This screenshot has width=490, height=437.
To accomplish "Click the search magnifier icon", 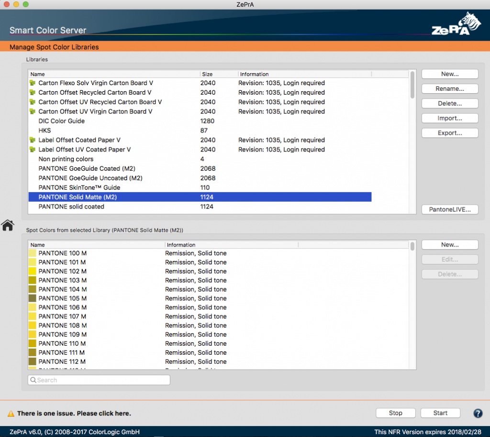I will [x=33, y=380].
